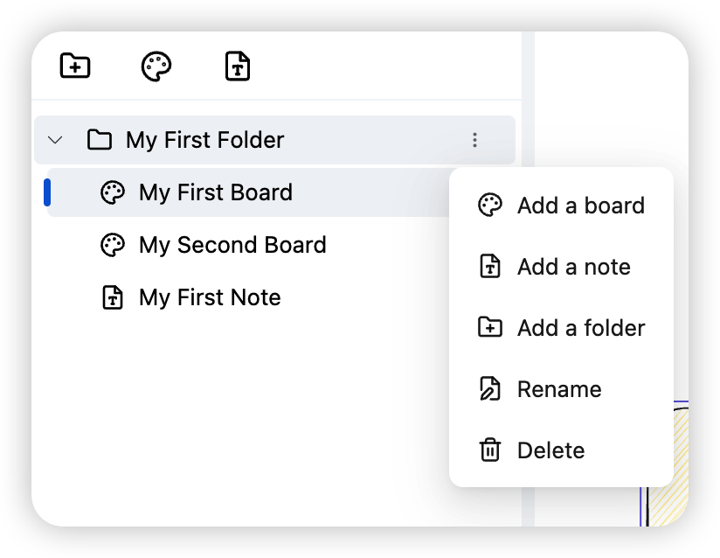Collapse My First Folder with the chevron
The height and width of the screenshot is (558, 720).
(x=56, y=140)
